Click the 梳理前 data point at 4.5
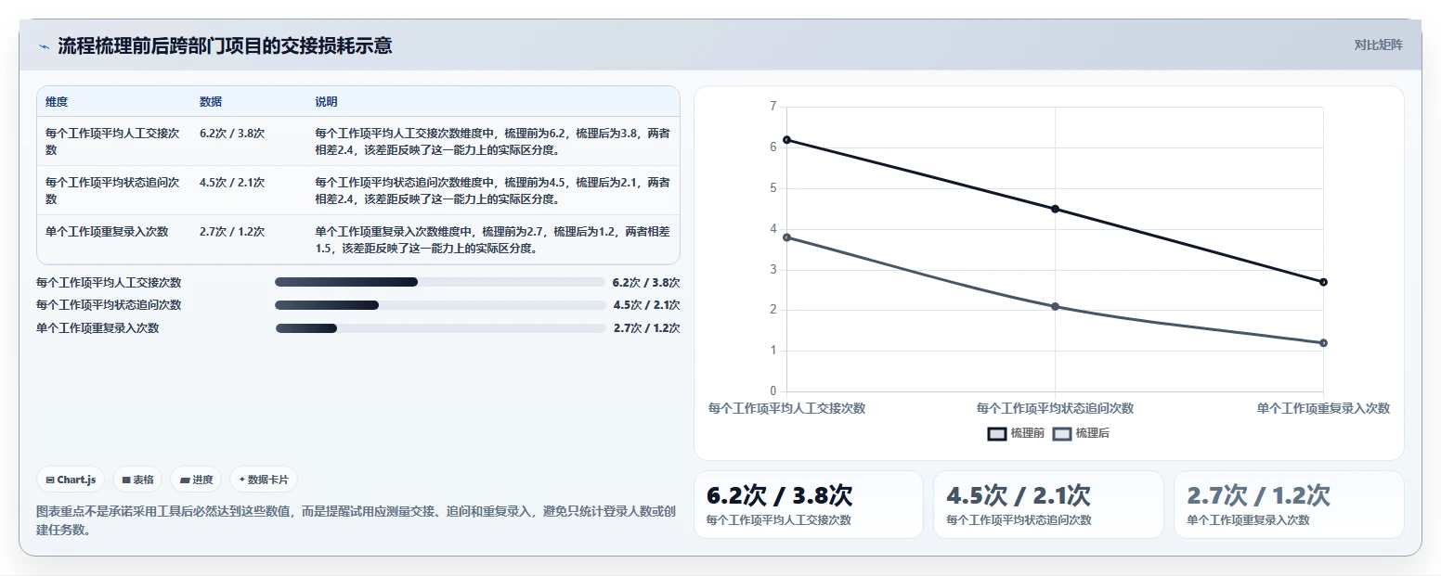The image size is (1441, 576). click(1055, 209)
